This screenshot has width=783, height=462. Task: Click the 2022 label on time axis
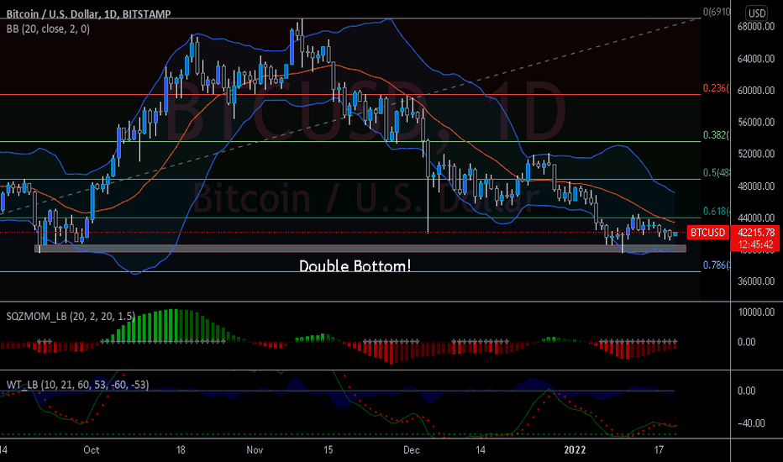coord(575,450)
